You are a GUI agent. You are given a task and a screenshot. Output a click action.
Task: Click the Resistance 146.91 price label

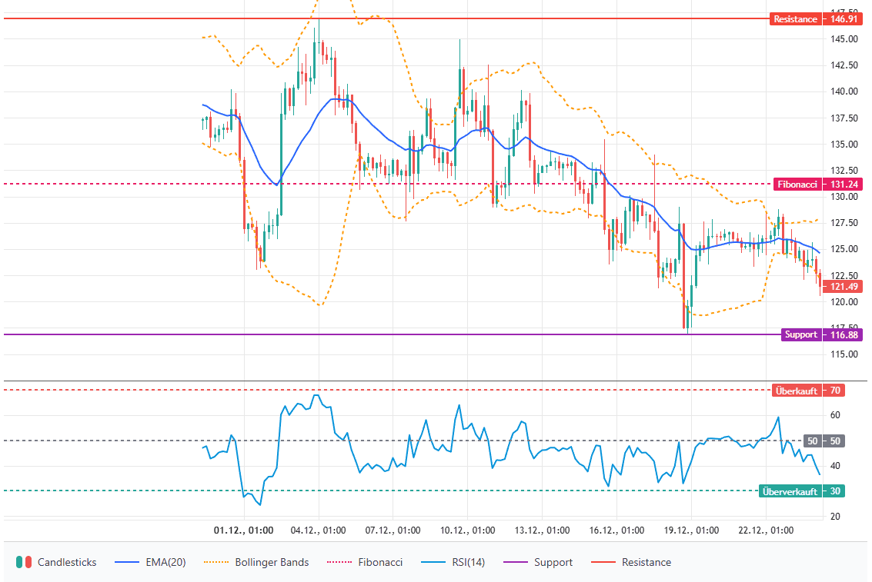click(796, 18)
